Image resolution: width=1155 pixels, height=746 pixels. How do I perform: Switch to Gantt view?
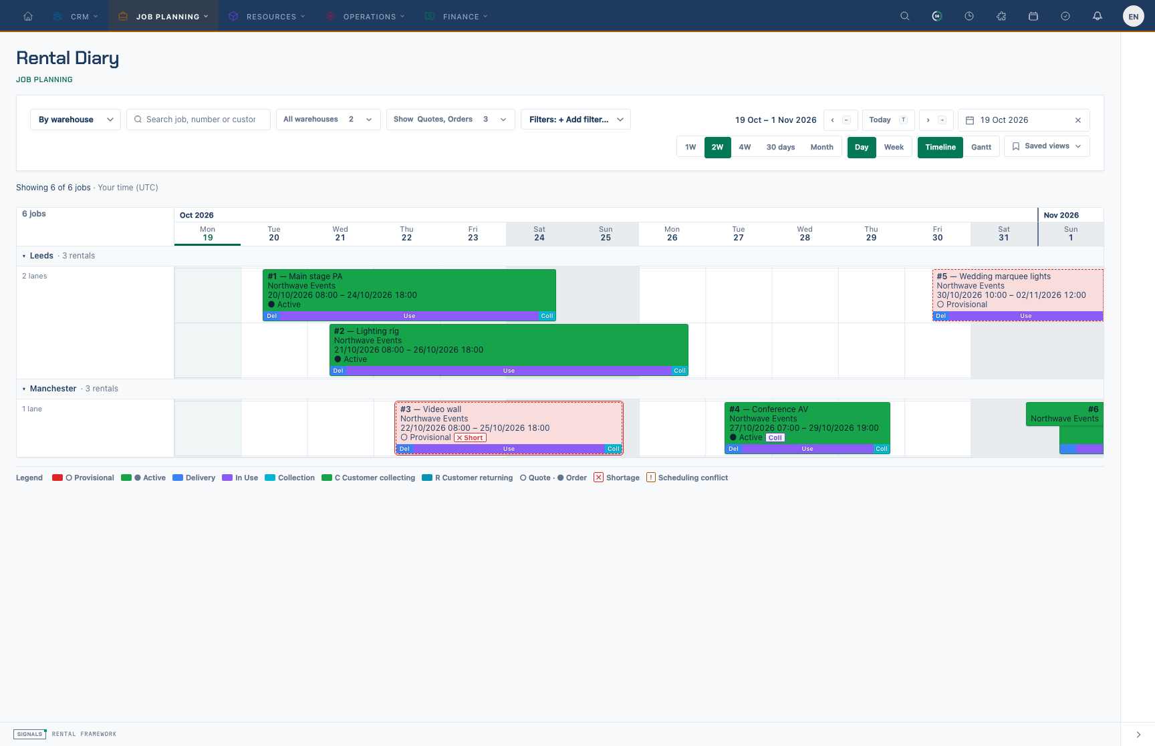(981, 147)
